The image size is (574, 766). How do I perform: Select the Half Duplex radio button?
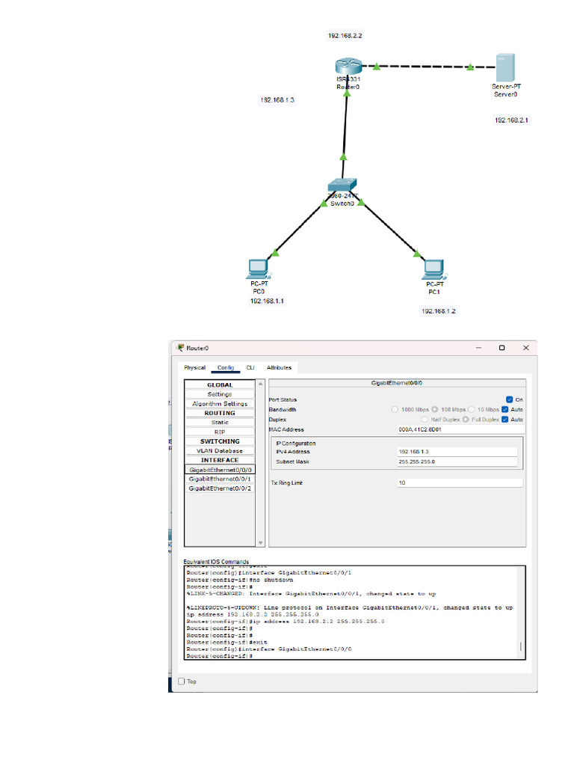(x=425, y=419)
